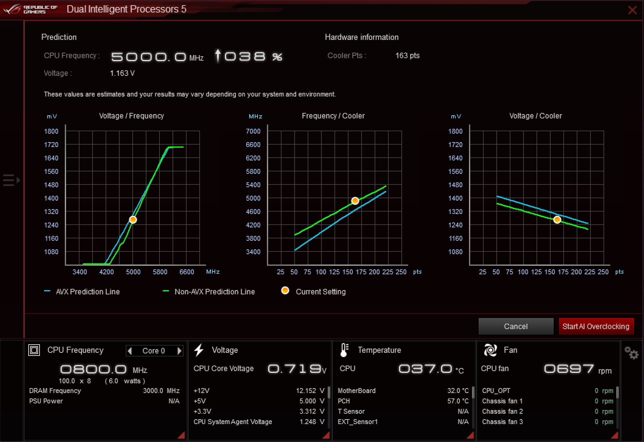644x442 pixels.
Task: Click the predicted CPU Frequency 5000.0 MHz value
Action: (x=157, y=57)
